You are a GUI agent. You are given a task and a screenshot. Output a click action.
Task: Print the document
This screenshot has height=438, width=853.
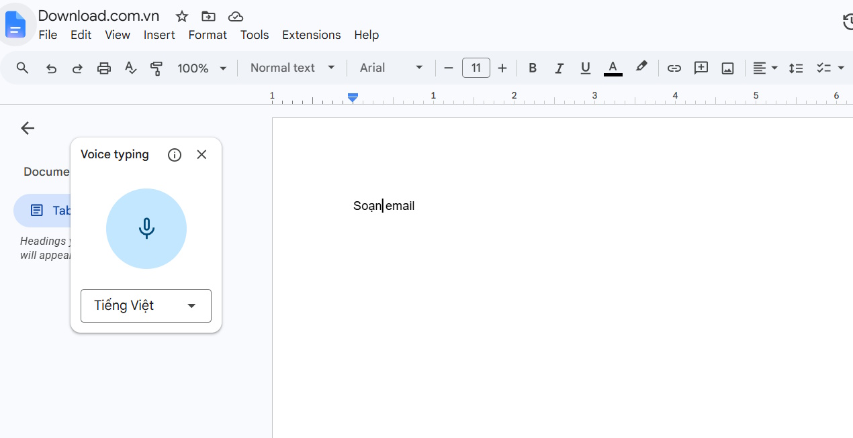click(x=104, y=68)
